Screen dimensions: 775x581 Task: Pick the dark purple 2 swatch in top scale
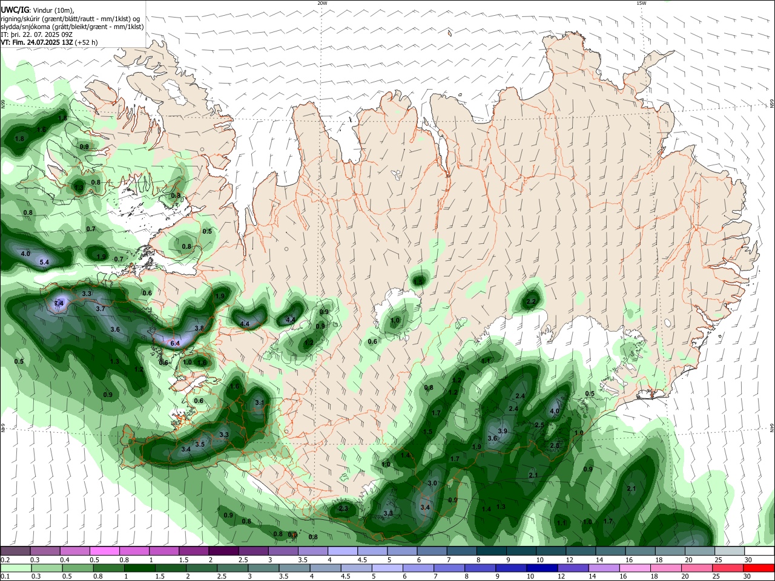tap(223, 551)
